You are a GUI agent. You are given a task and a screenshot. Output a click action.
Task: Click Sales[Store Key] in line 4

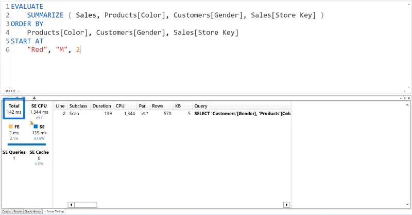[205, 32]
